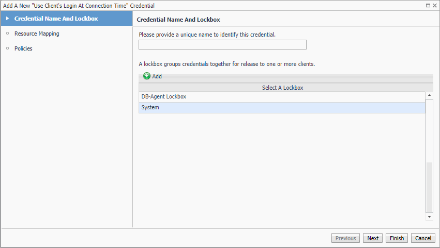Select the Credential Name And Lockbox step

click(56, 19)
